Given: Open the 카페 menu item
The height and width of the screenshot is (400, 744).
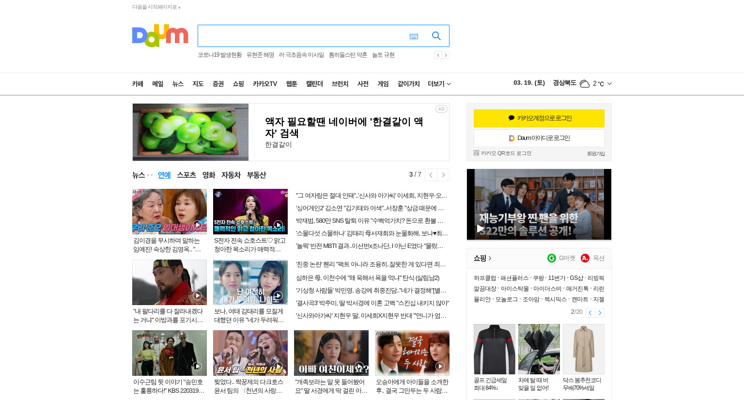Looking at the screenshot, I should [138, 84].
